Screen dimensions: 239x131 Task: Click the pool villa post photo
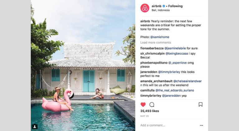click(83, 65)
